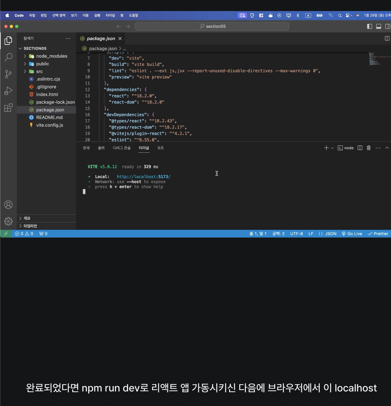
Task: Switch to the 출력 panel tab
Action: coord(101,148)
